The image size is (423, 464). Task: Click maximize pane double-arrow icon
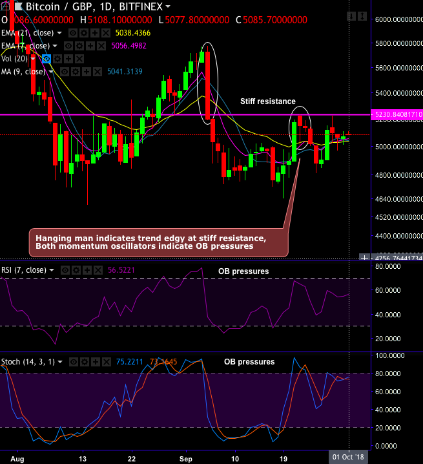(362, 16)
